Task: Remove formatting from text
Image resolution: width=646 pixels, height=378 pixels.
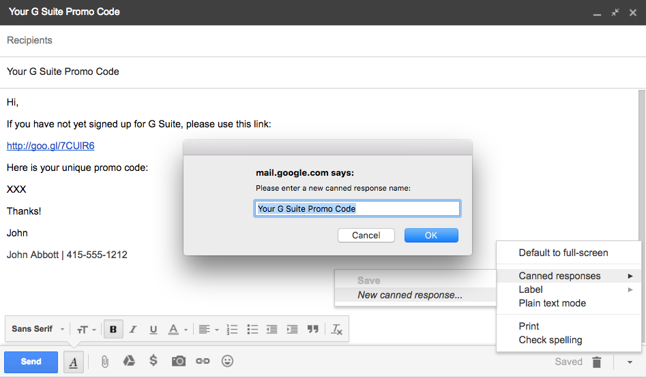Action: click(x=336, y=329)
